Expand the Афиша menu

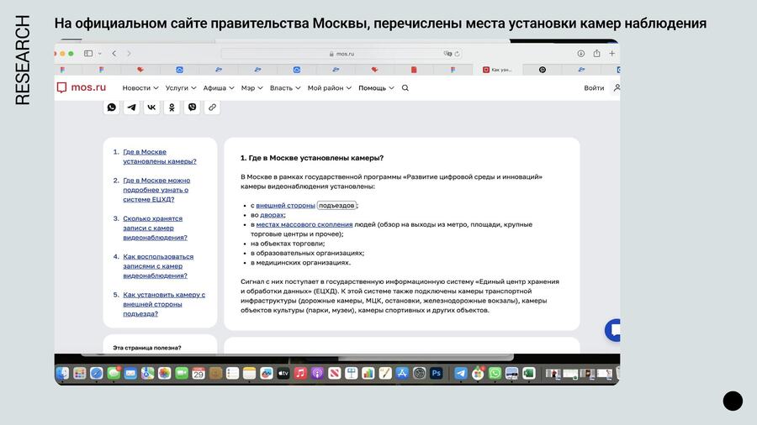(219, 87)
